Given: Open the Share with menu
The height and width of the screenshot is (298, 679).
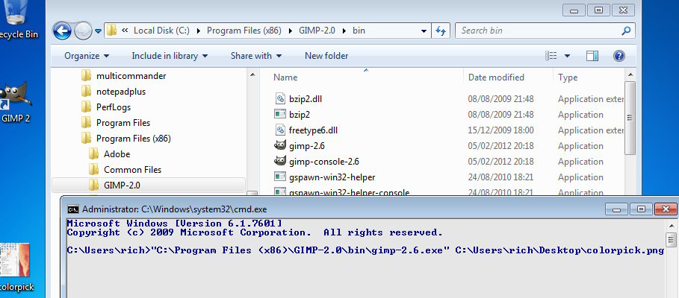Looking at the screenshot, I should click(x=256, y=56).
